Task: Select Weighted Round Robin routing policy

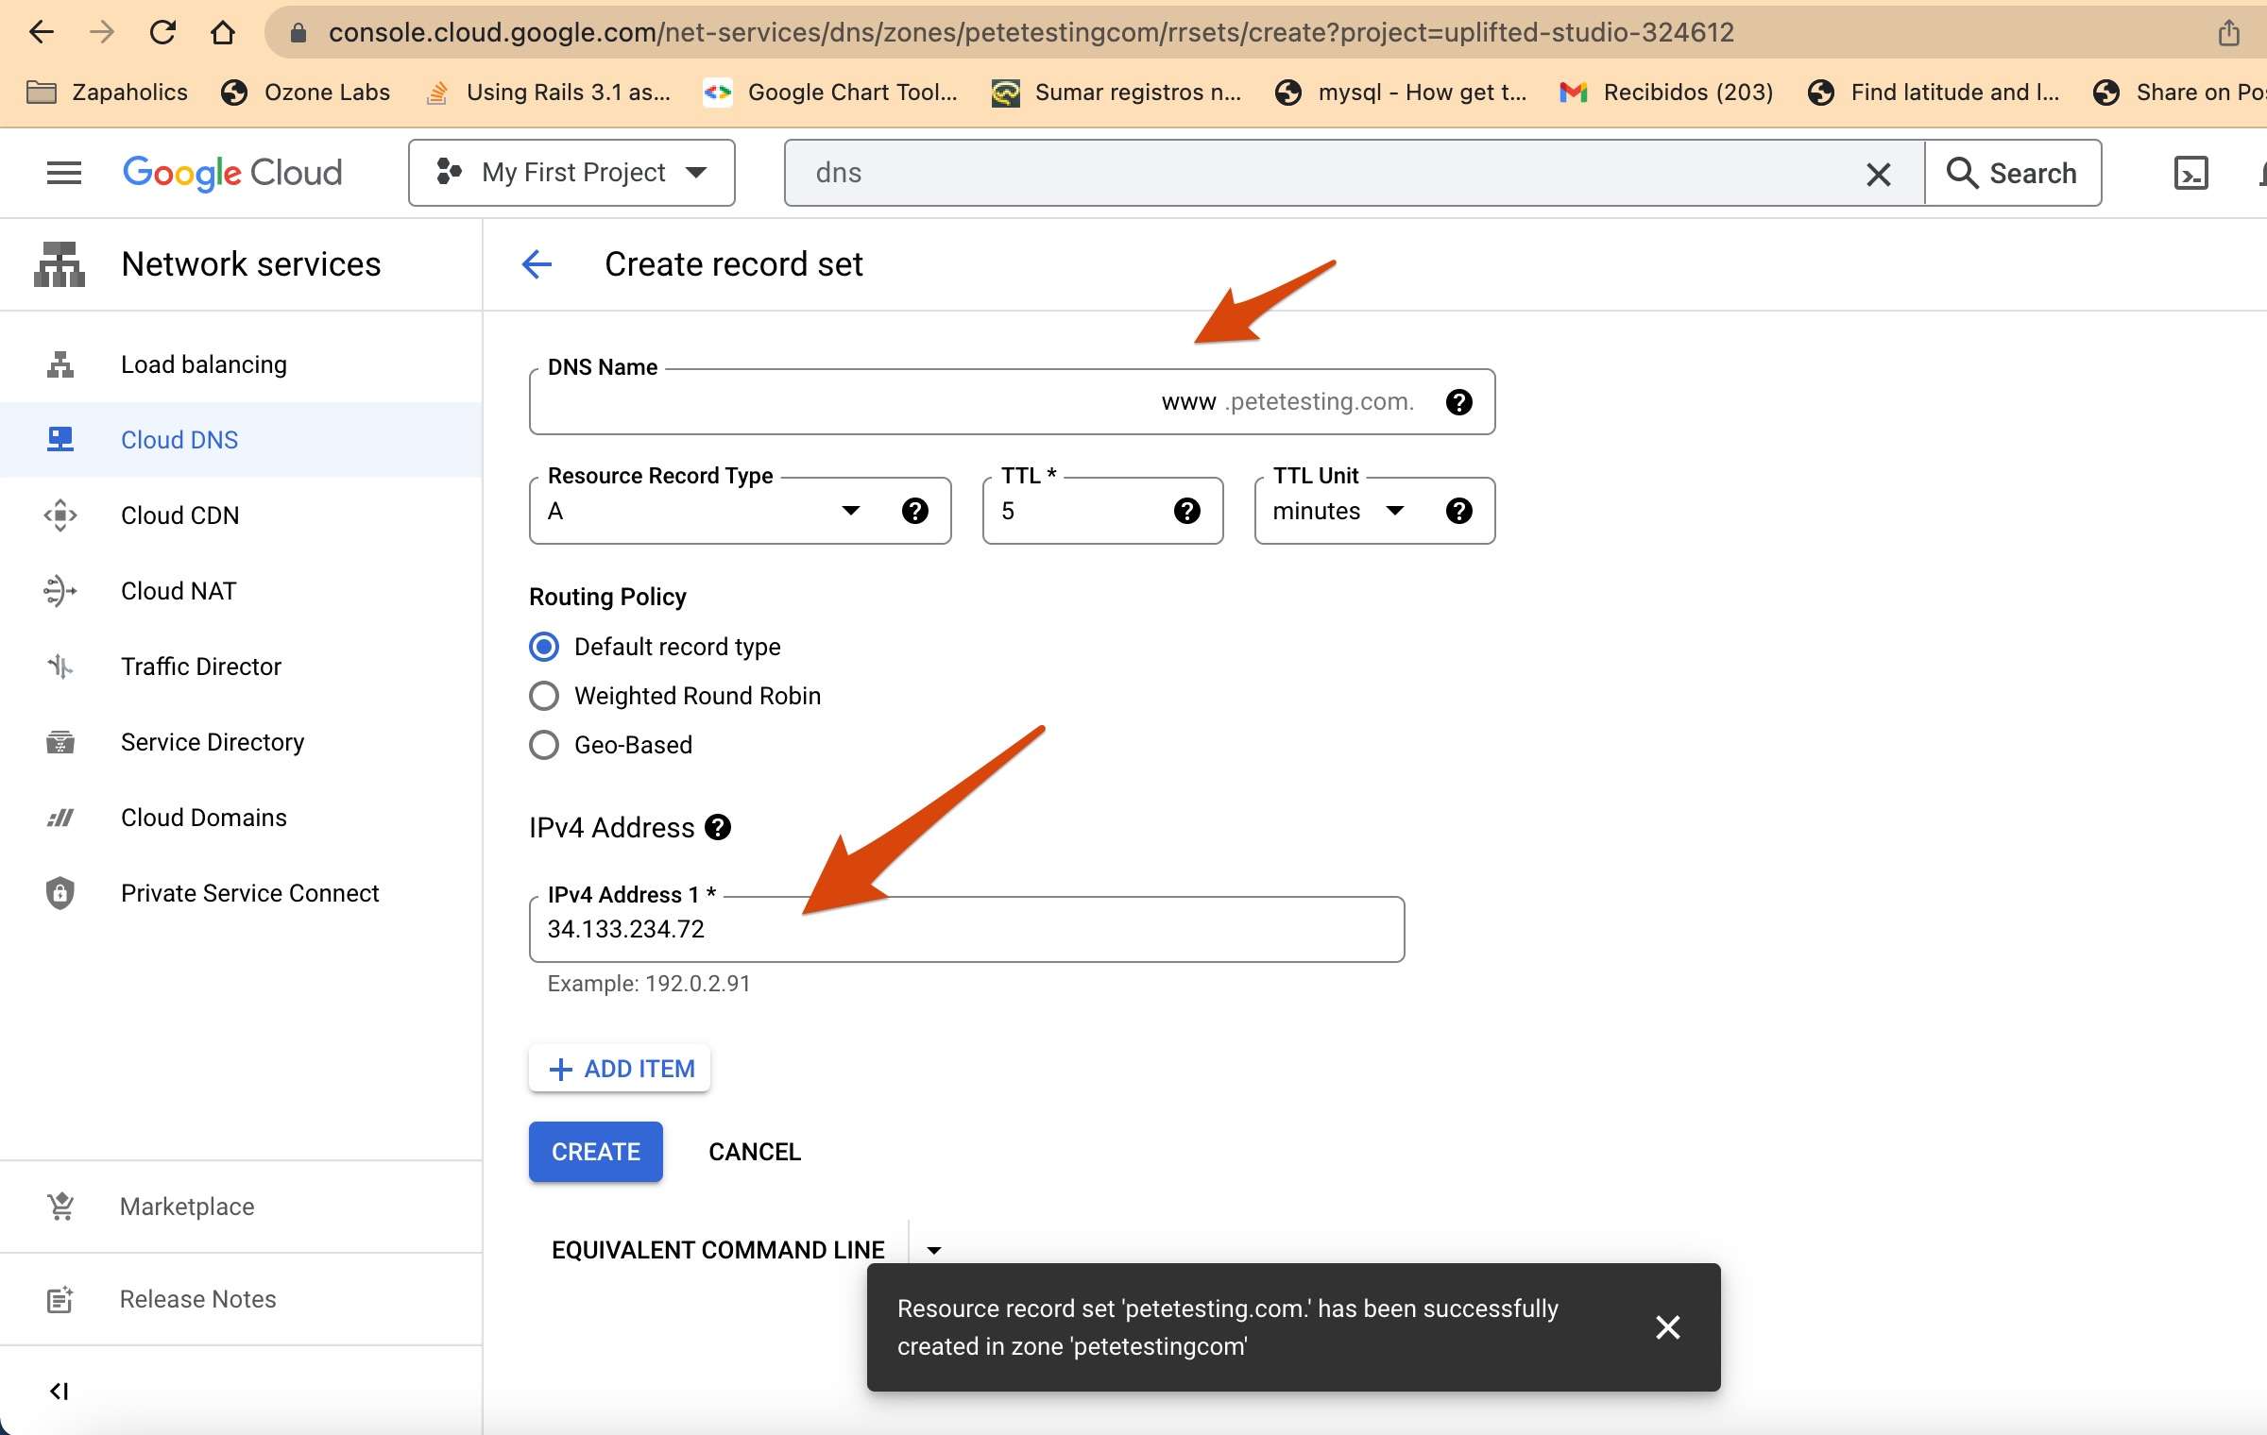Action: [x=544, y=696]
